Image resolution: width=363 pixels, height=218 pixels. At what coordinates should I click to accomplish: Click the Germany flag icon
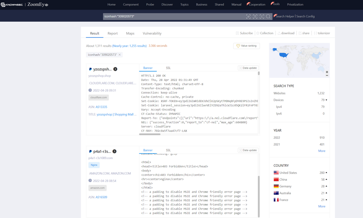276,186
